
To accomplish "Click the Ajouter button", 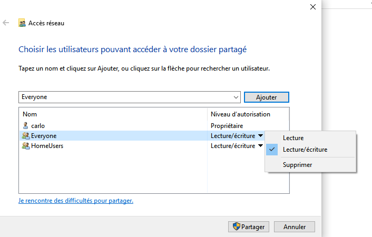I will 267,97.
